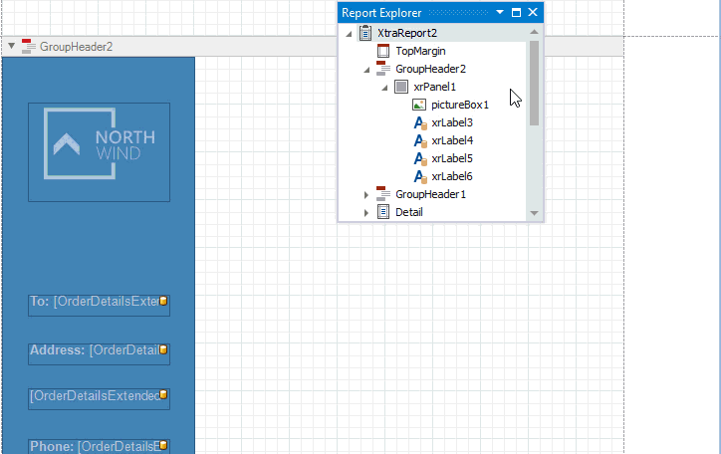Select xrLabel6 in the Report Explorer
This screenshot has height=454, width=721.
(451, 176)
